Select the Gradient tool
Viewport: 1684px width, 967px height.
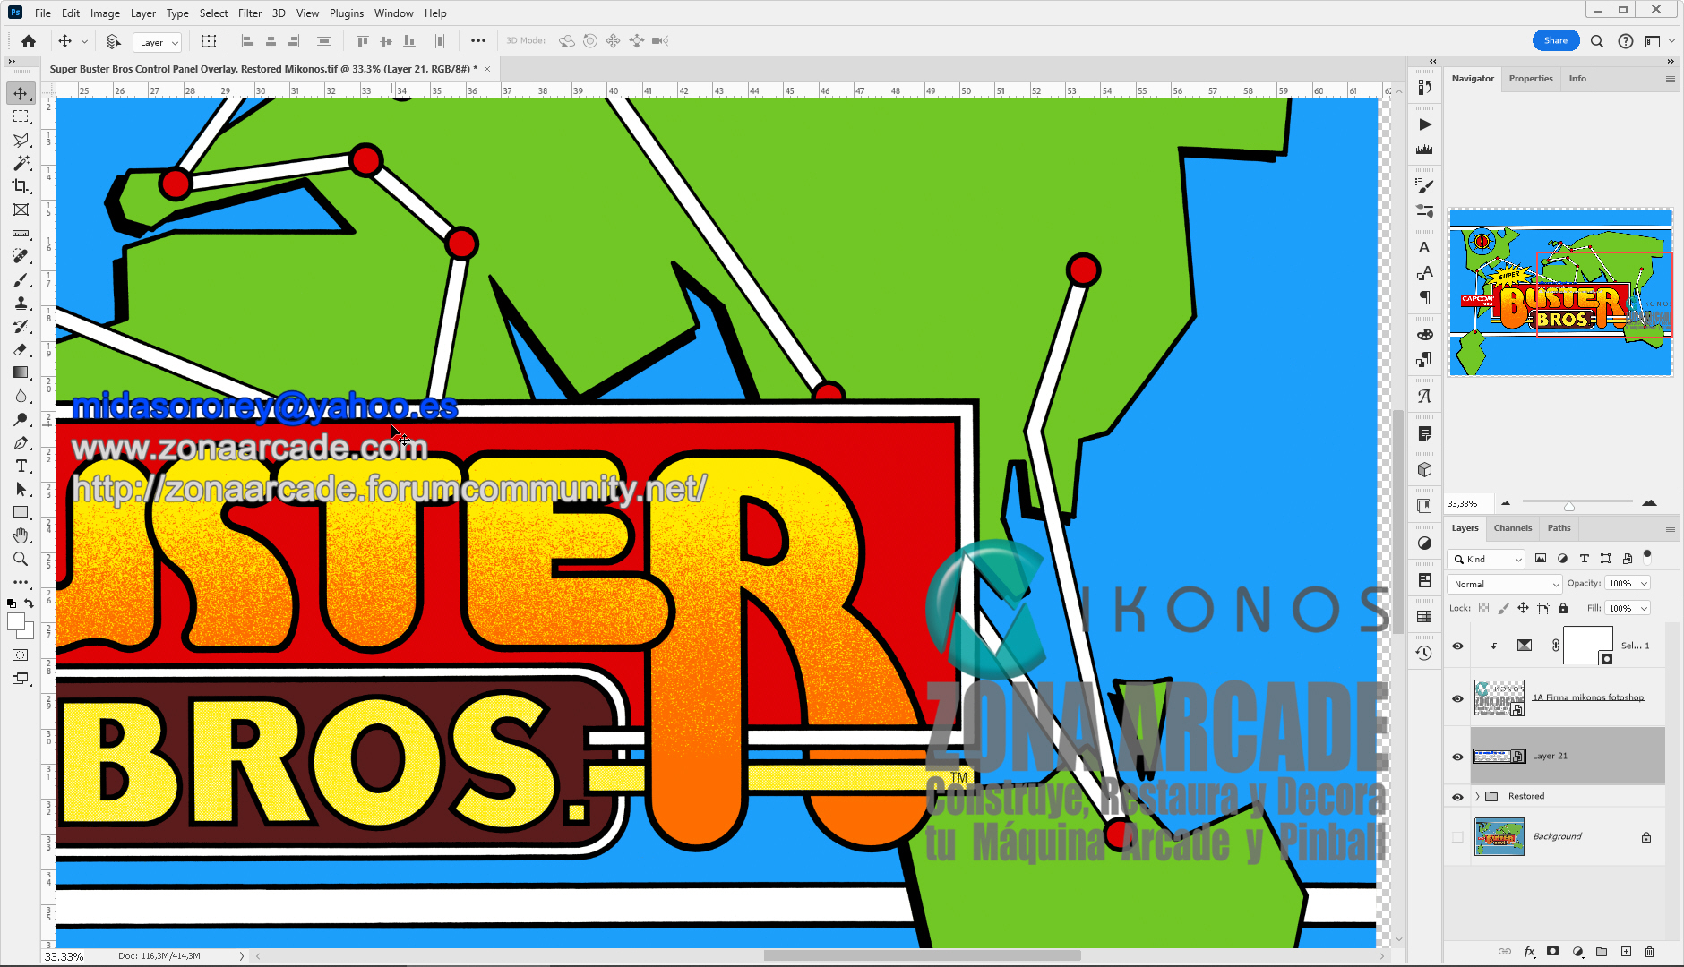click(21, 372)
